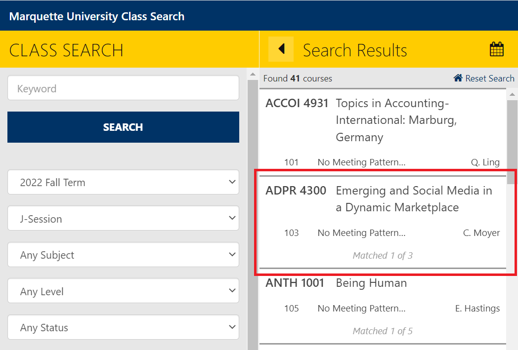
Task: Select the ACCOI 4931 course result
Action: coord(382,120)
